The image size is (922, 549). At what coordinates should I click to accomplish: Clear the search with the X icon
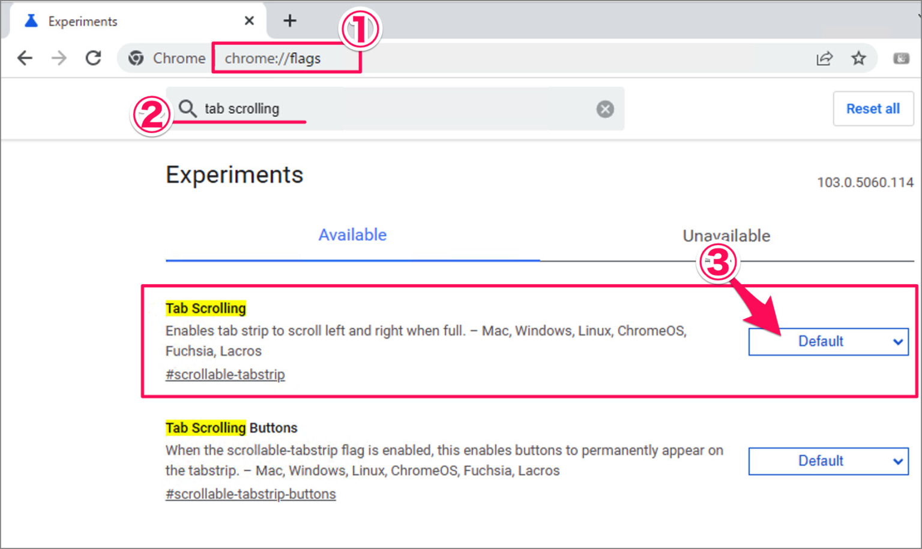click(605, 108)
